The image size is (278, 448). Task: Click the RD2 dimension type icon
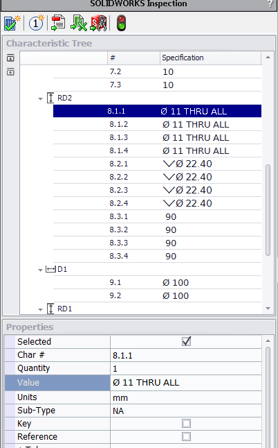tap(50, 98)
